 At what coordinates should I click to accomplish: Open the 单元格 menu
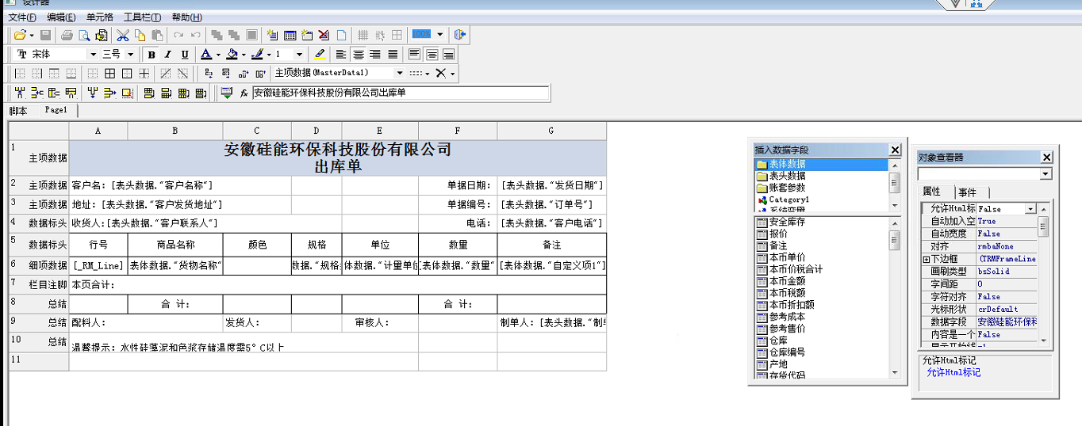100,17
